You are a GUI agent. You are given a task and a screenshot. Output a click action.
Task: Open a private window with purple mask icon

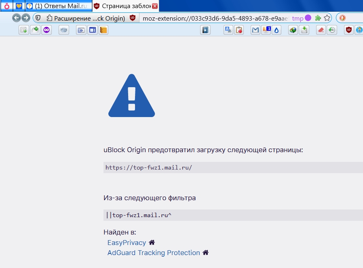pyautogui.click(x=46, y=30)
